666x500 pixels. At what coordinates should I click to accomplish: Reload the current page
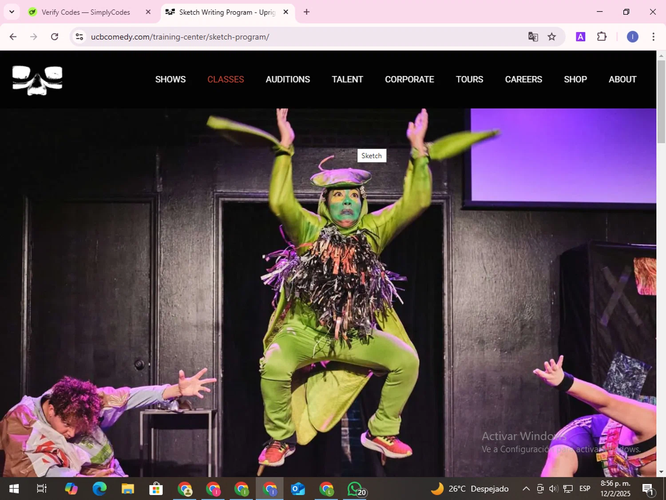pyautogui.click(x=55, y=37)
